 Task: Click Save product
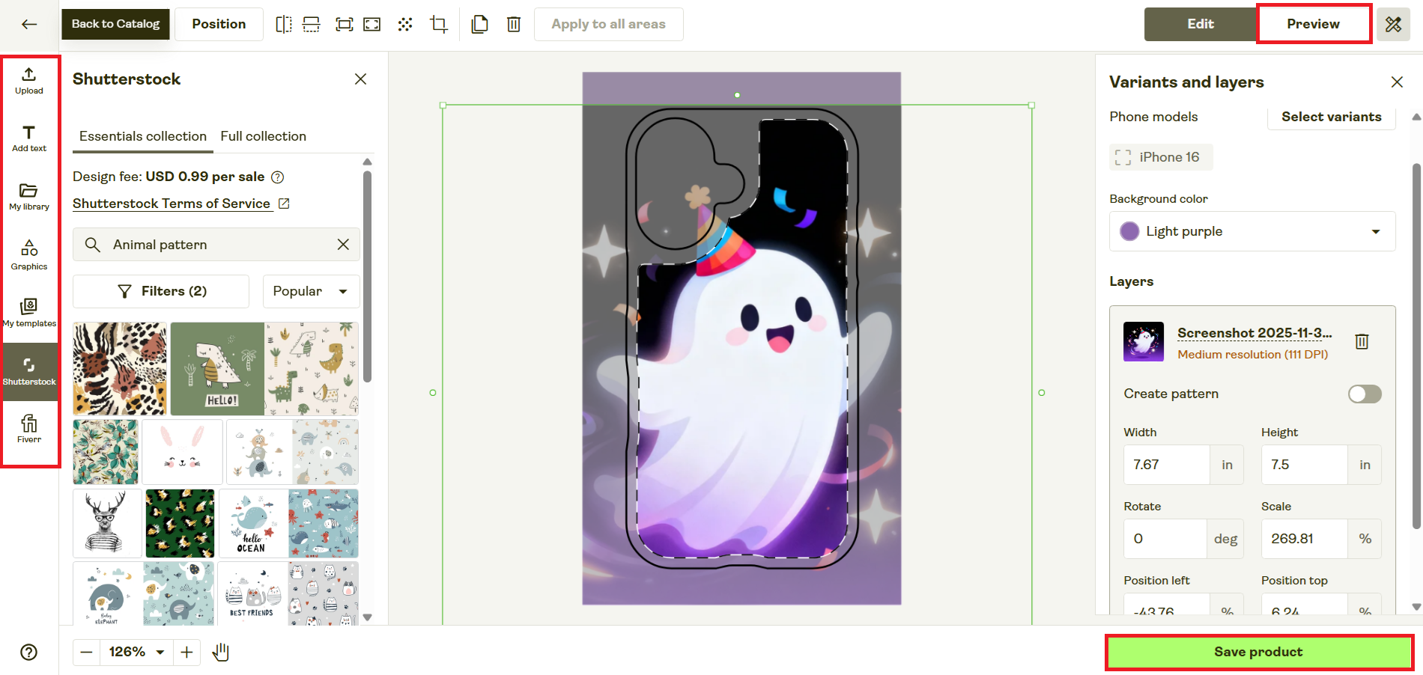point(1257,652)
